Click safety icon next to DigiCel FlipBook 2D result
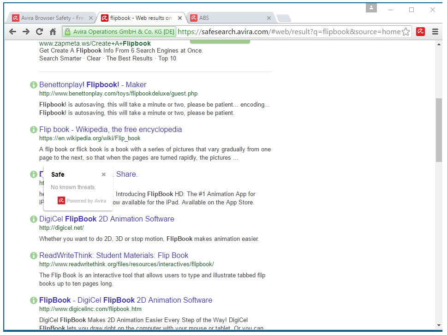 (34, 219)
